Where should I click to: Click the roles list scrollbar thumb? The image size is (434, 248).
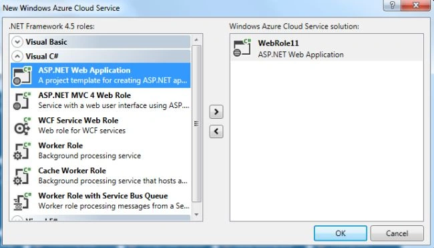click(x=196, y=123)
